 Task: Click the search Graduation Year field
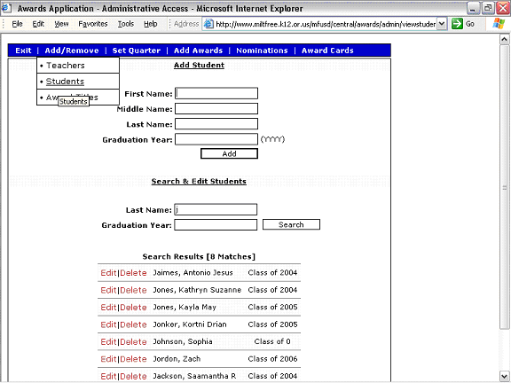pyautogui.click(x=216, y=224)
